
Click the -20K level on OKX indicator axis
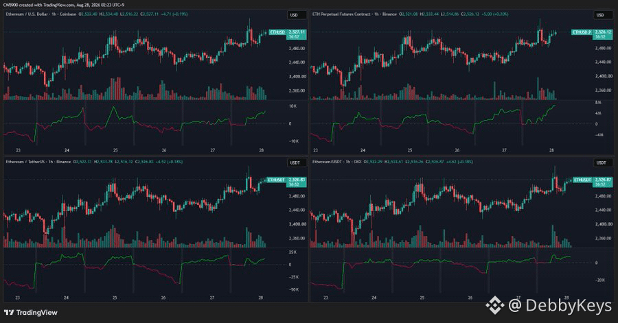[x=600, y=280]
